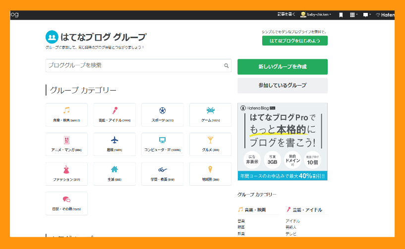Click the Hatena logo in top bar
Viewport: 405px width, 249px height.
(x=385, y=15)
